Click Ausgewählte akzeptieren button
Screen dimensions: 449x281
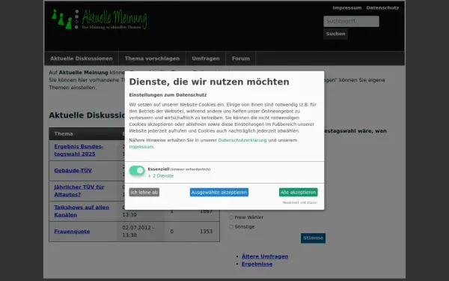tap(219, 193)
